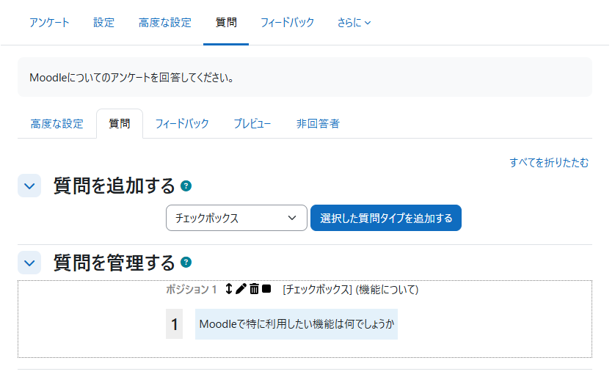
Task: Click the black square required-toggle icon for position 1
Action: point(266,289)
